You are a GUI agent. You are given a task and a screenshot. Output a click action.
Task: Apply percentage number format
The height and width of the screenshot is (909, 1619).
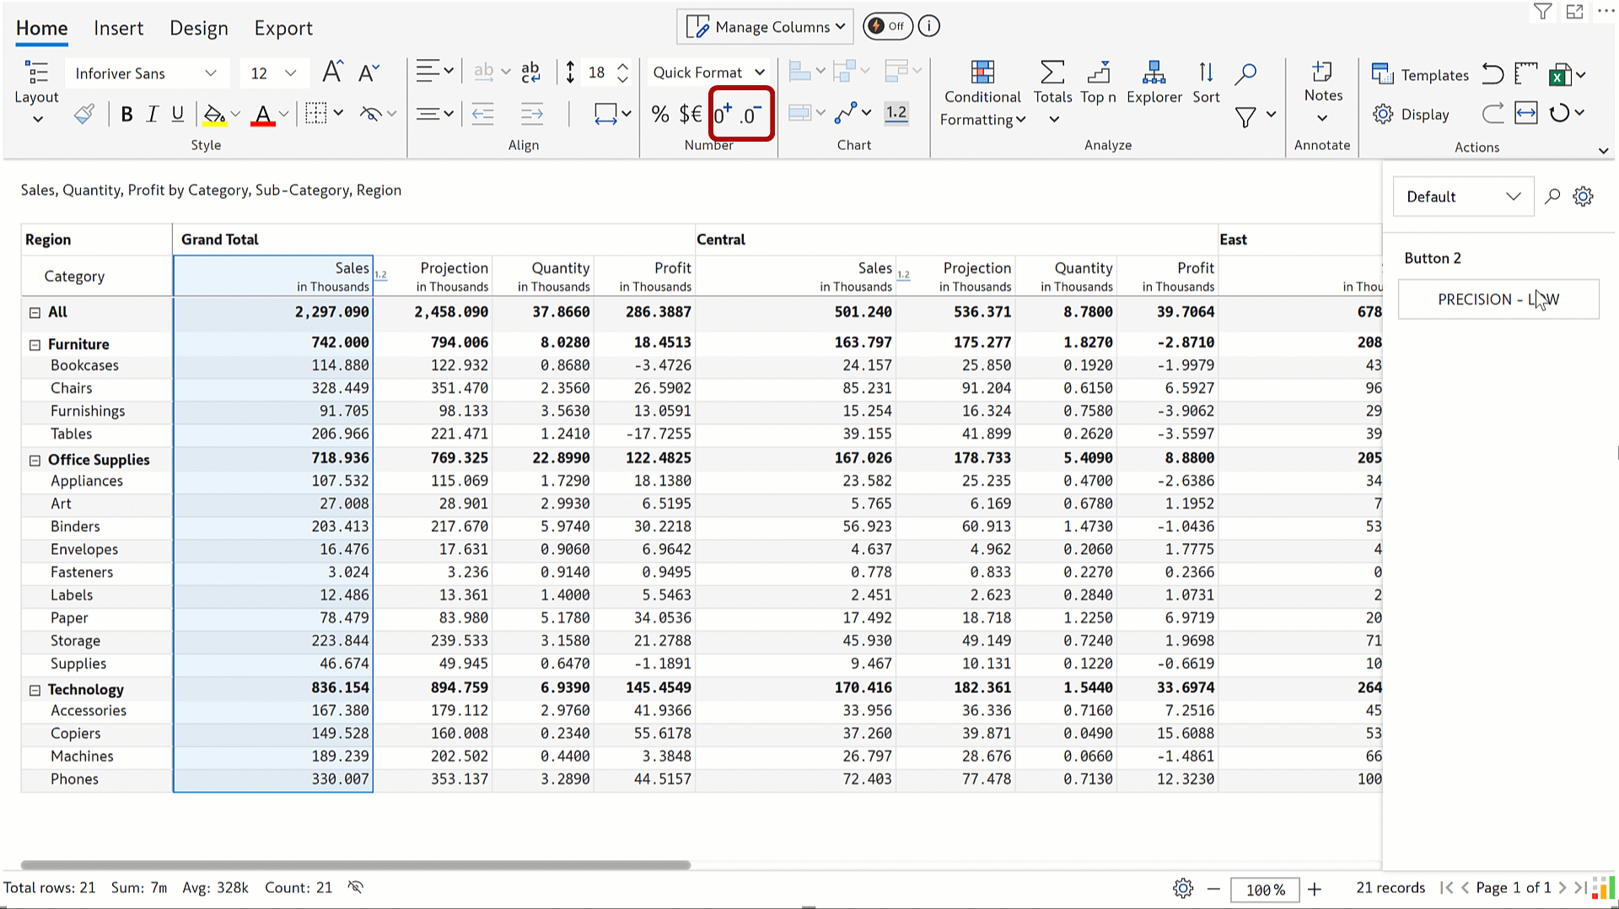(x=659, y=114)
